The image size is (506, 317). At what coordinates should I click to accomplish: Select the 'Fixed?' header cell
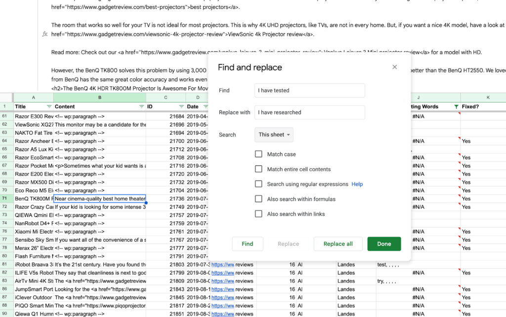[483, 106]
